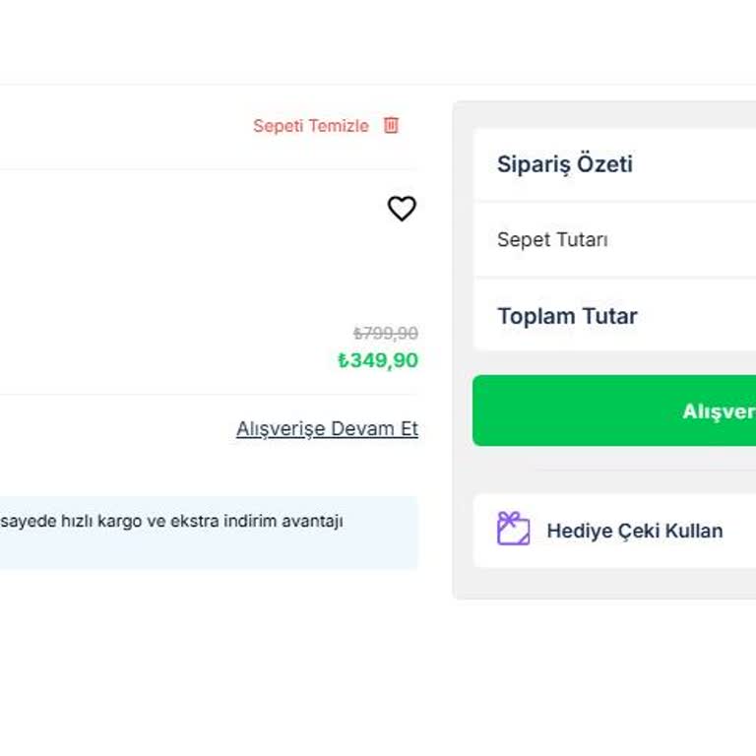Click the Toplam Tutar row label

(567, 316)
